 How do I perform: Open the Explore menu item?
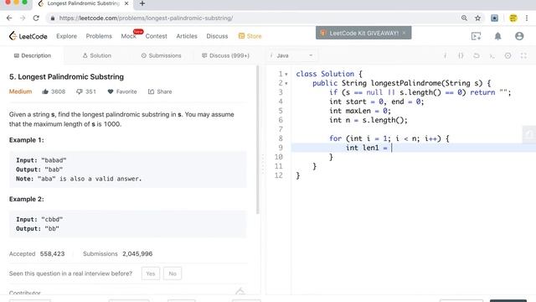[x=67, y=36]
